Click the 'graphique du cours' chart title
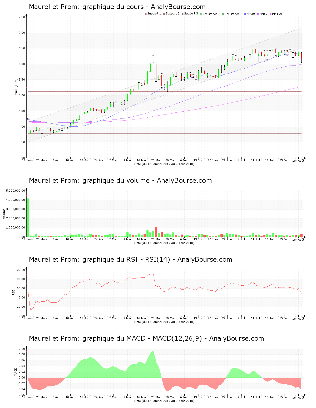316x408 pixels. (117, 7)
